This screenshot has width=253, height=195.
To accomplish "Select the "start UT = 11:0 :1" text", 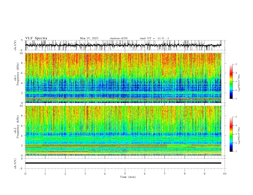I will coord(154,38).
